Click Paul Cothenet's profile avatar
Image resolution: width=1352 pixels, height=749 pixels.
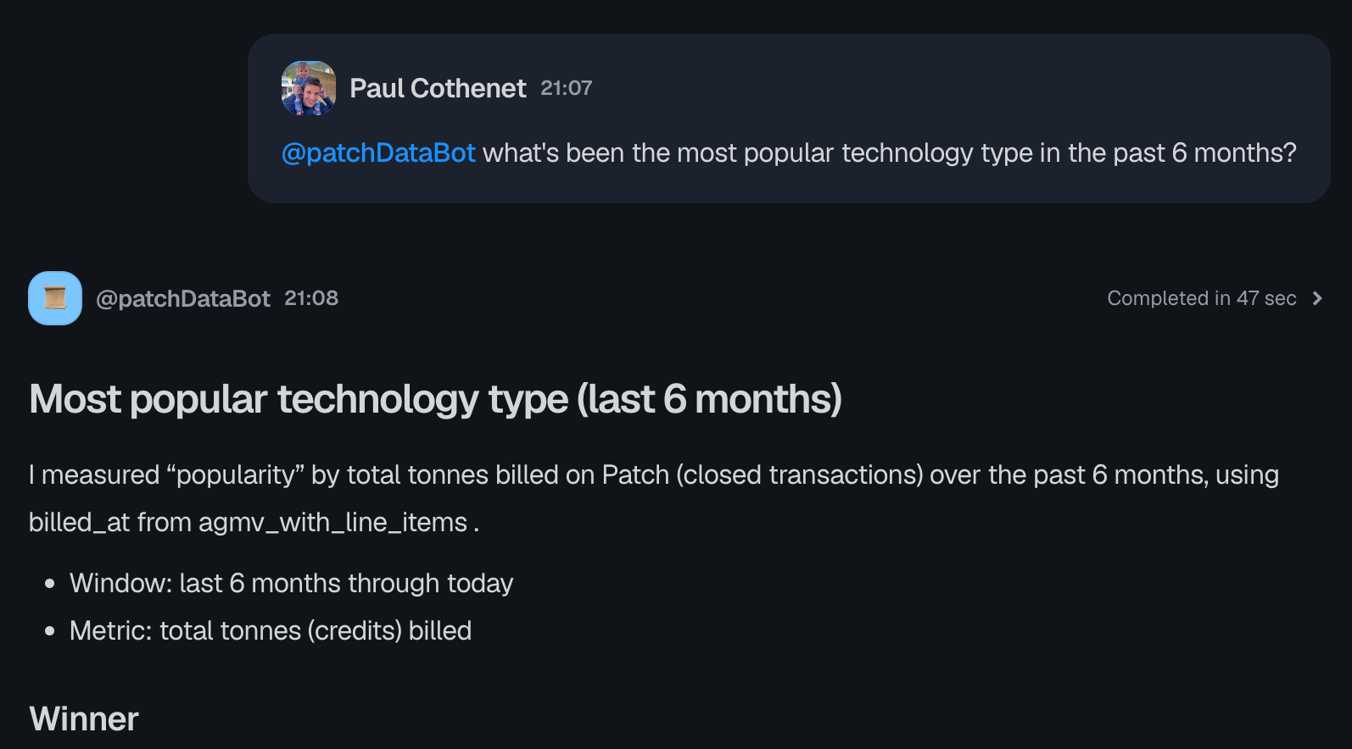pyautogui.click(x=309, y=88)
